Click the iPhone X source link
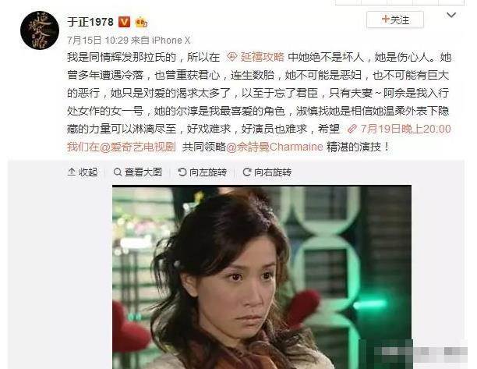477x369 pixels. pos(171,40)
